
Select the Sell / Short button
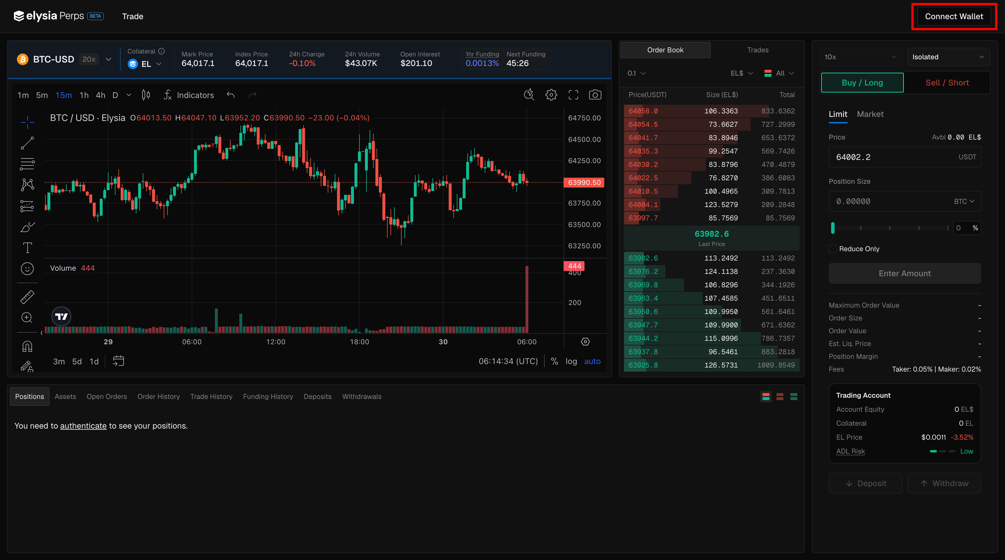pyautogui.click(x=947, y=83)
